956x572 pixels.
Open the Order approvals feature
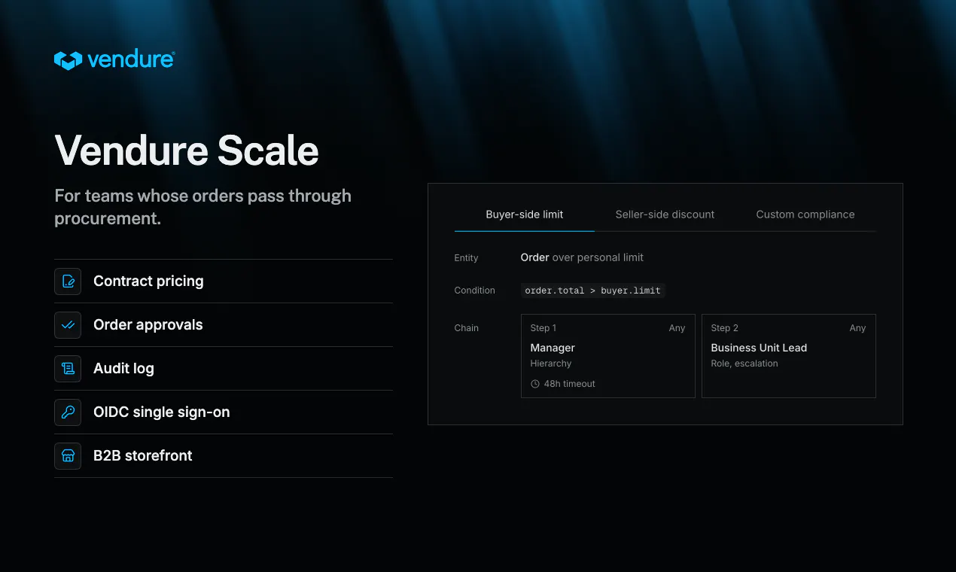tap(224, 325)
